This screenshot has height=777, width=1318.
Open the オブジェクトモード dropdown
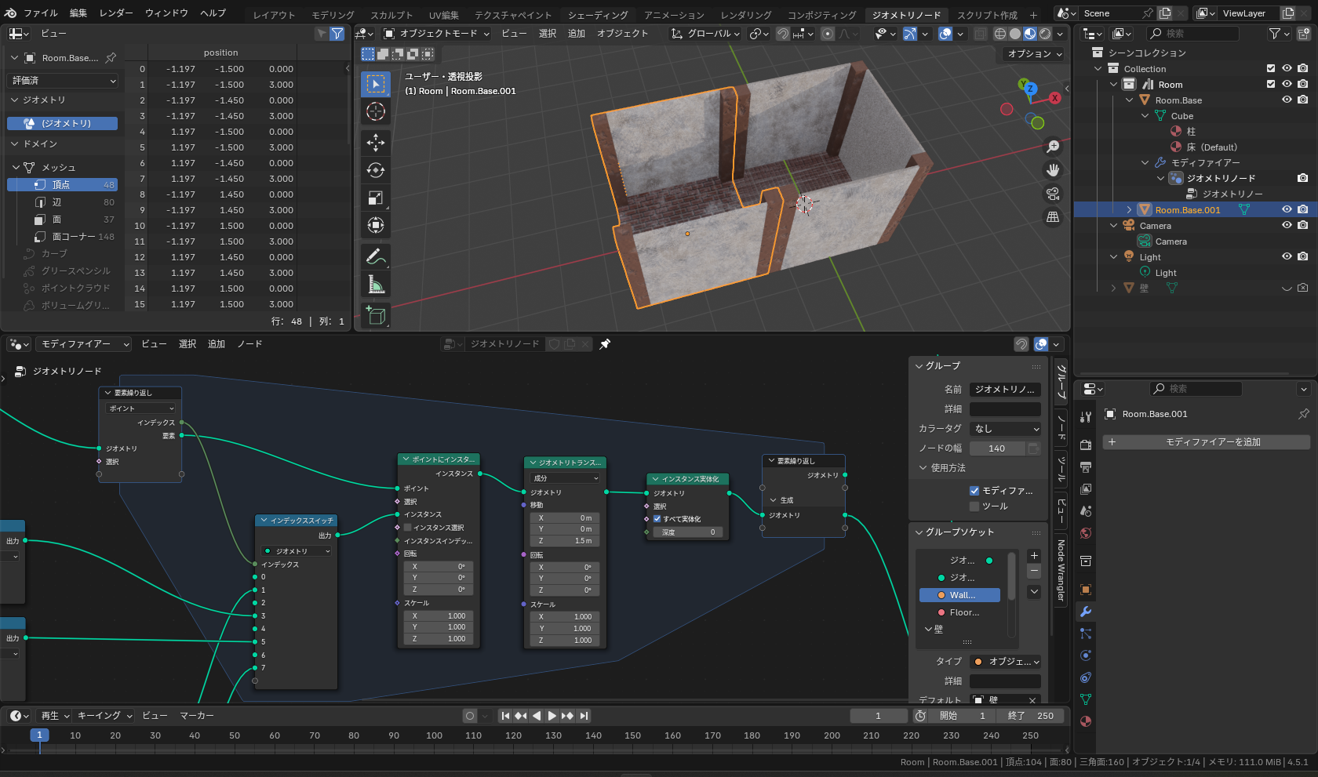pos(437,34)
